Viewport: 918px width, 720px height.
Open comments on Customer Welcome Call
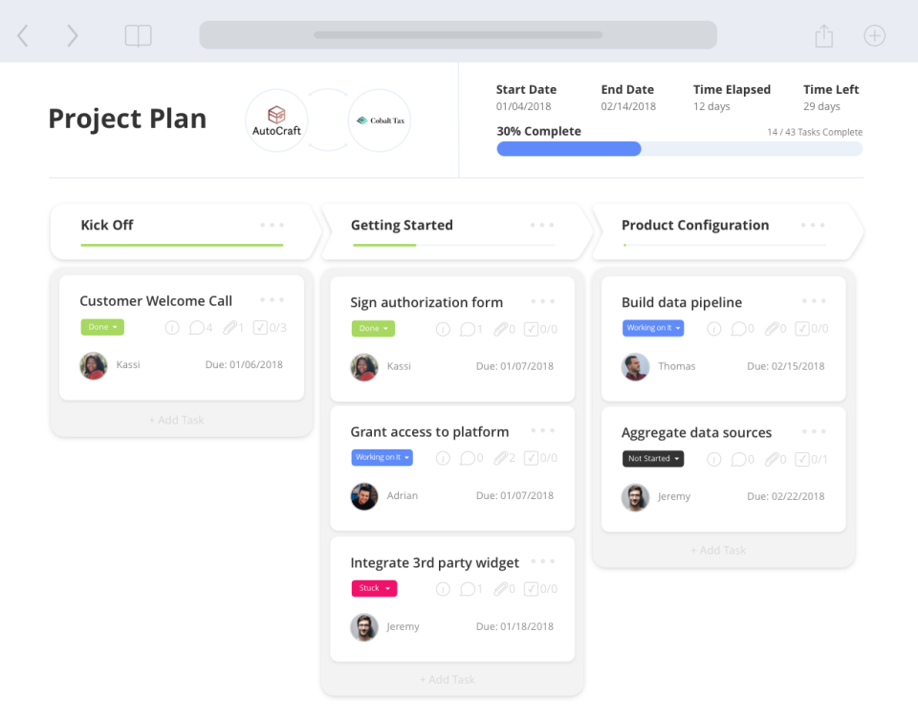coord(200,328)
